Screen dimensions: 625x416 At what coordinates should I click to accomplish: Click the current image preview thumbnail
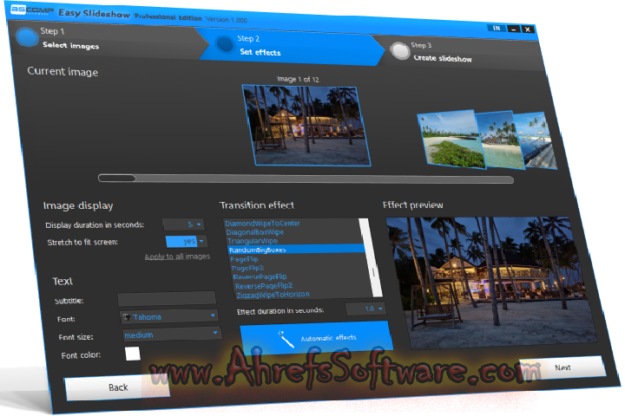299,126
